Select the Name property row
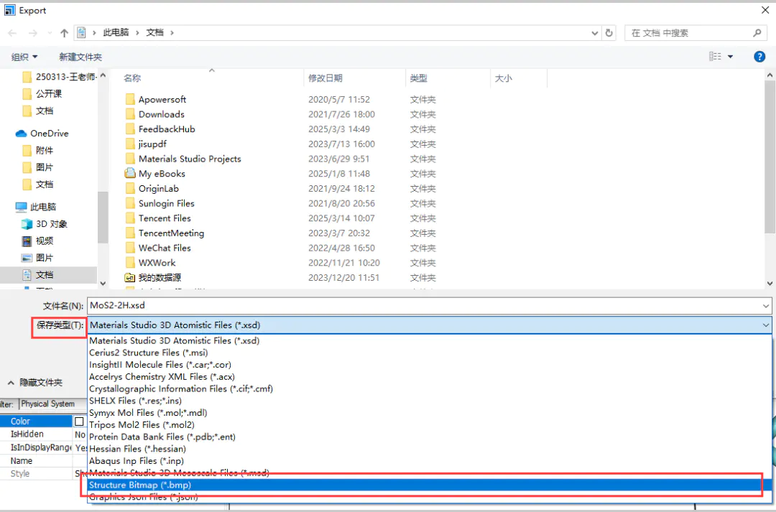 pos(36,460)
